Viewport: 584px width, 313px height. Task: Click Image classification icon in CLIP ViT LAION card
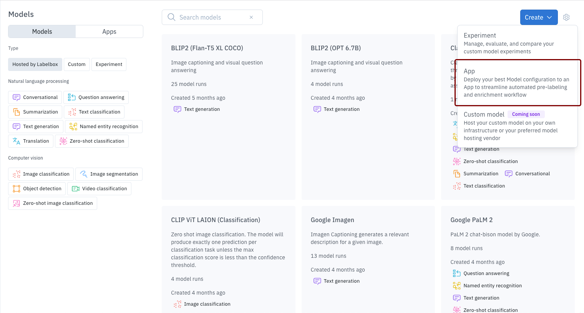coord(178,304)
